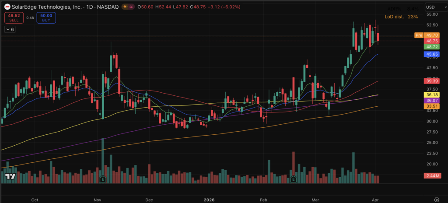This screenshot has height=203, width=448.
Task: Click the 2.44M volume label
Action: (432, 175)
